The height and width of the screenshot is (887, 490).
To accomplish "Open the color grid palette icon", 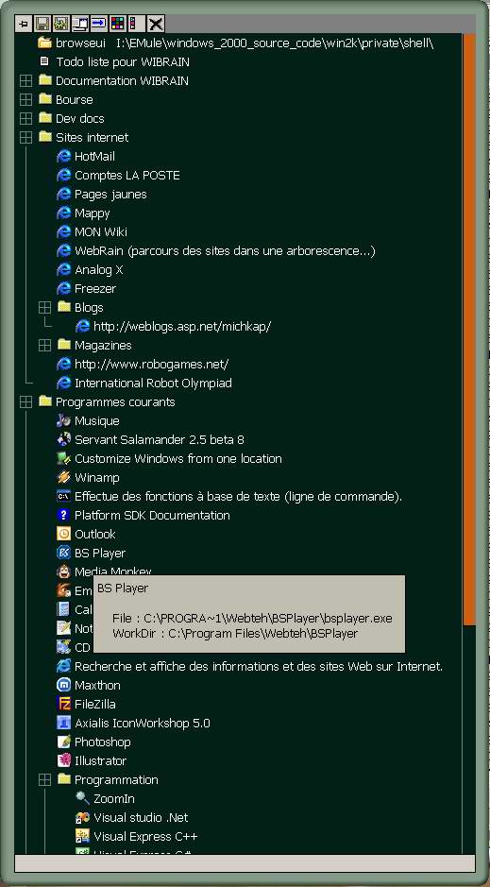I will pos(118,24).
